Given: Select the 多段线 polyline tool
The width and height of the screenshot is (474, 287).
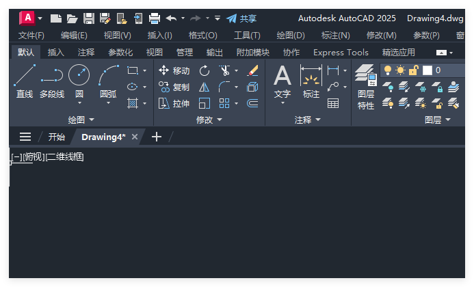Looking at the screenshot, I should 52,81.
